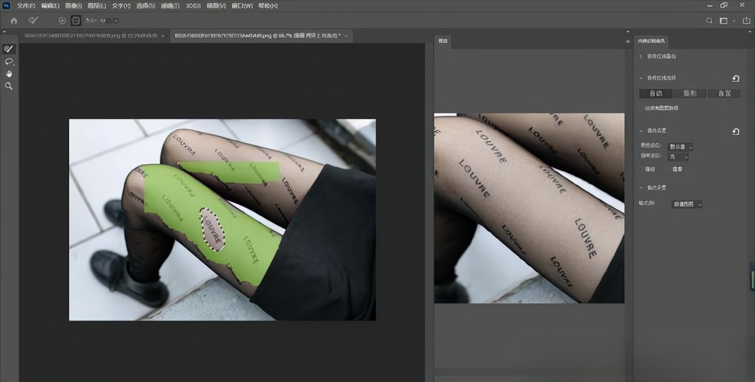Open the 3D menu

(193, 6)
